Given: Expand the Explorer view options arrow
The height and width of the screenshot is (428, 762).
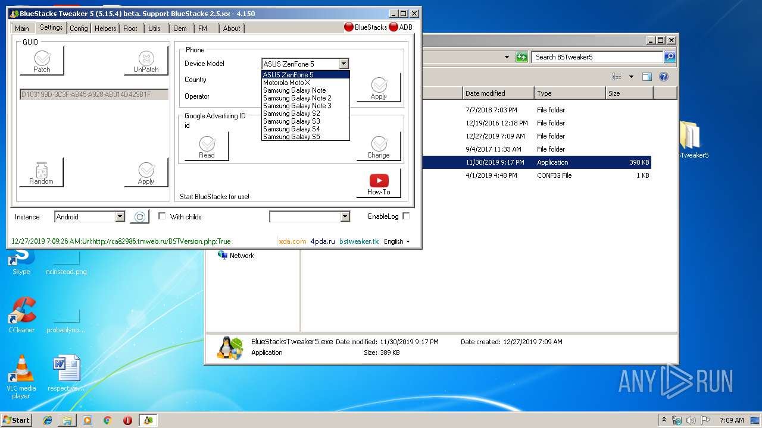Looking at the screenshot, I should pyautogui.click(x=631, y=77).
